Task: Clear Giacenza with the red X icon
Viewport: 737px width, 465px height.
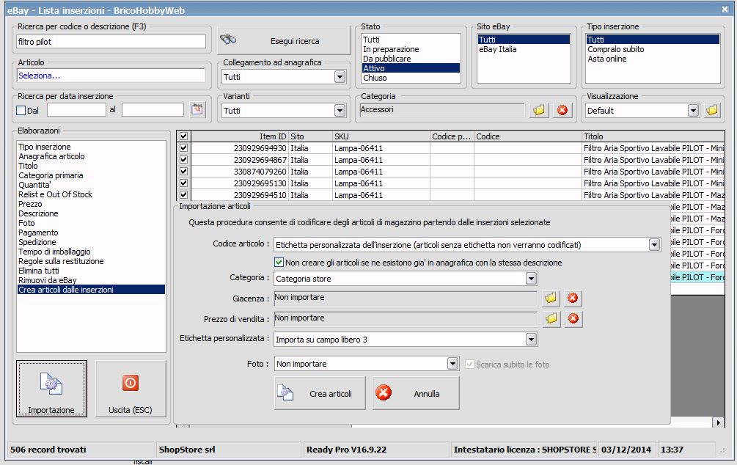Action: pyautogui.click(x=573, y=299)
